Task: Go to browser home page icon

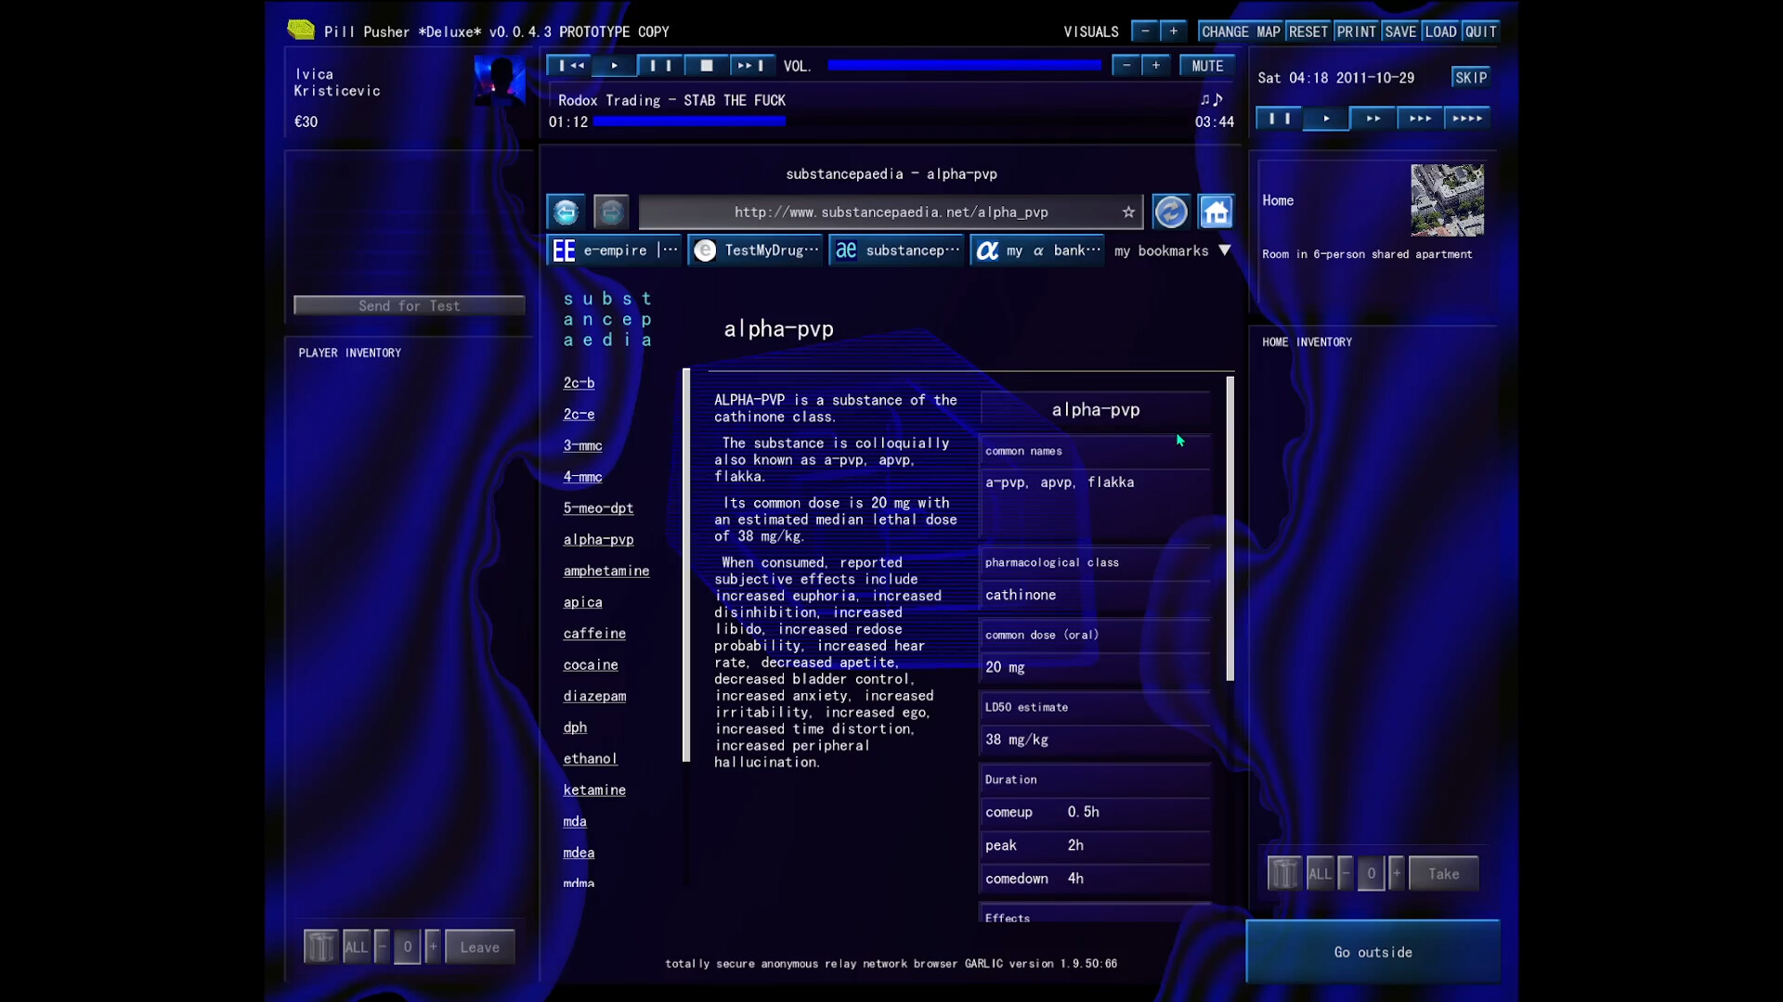Action: pyautogui.click(x=1217, y=212)
